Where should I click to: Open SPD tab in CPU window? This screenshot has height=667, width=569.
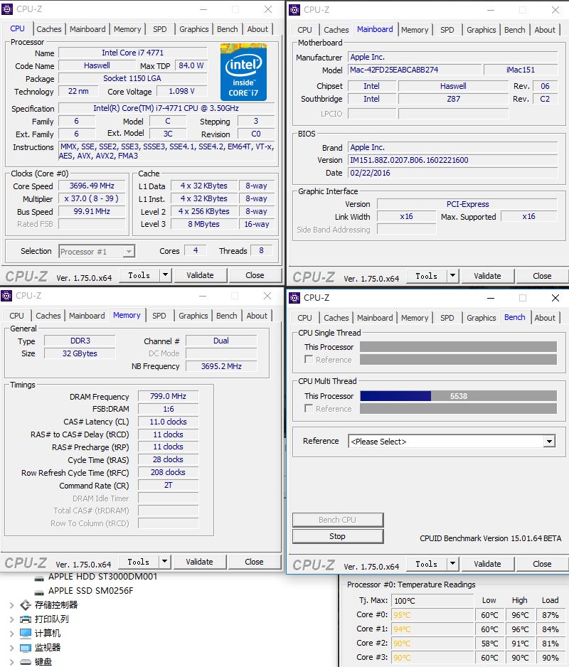[160, 29]
